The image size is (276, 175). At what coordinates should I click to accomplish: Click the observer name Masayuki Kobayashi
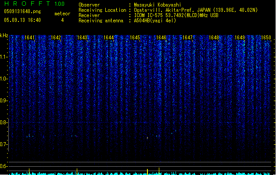pyautogui.click(x=158, y=5)
